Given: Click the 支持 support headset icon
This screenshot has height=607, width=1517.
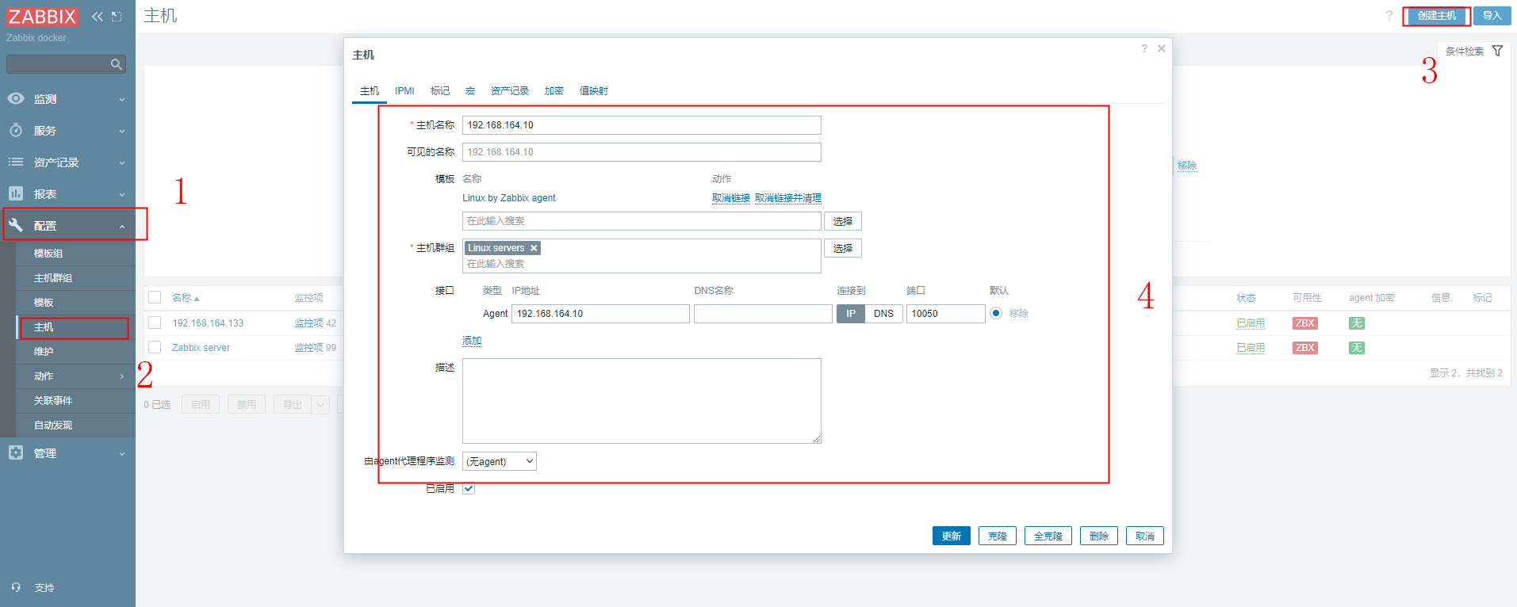Looking at the screenshot, I should point(16,588).
